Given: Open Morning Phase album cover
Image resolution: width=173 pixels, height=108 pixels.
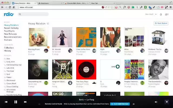Looking at the screenshot, I should click(x=38, y=37).
